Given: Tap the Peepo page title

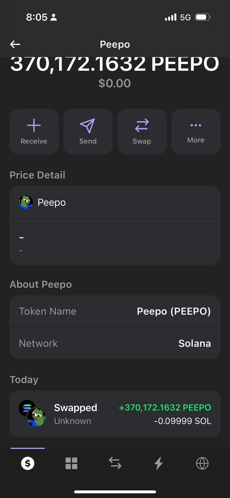Looking at the screenshot, I should point(115,45).
